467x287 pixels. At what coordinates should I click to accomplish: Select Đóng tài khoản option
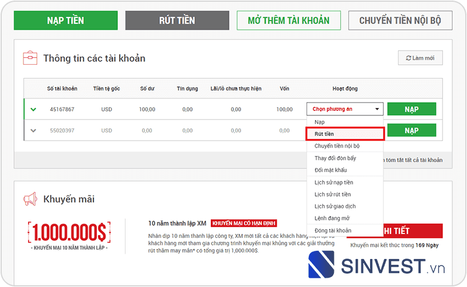pyautogui.click(x=345, y=230)
